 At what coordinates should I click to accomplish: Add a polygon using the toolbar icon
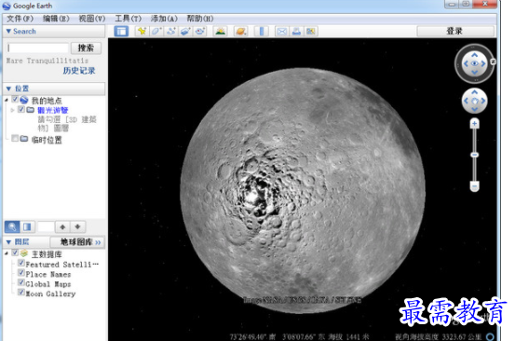tap(156, 31)
